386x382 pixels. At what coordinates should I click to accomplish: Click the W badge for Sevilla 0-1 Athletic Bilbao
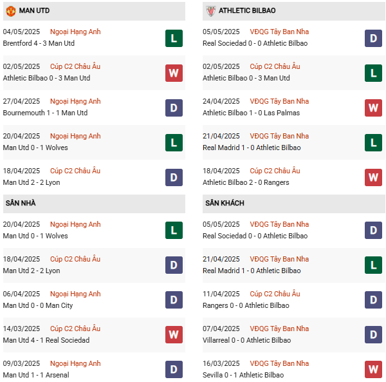pyautogui.click(x=373, y=369)
